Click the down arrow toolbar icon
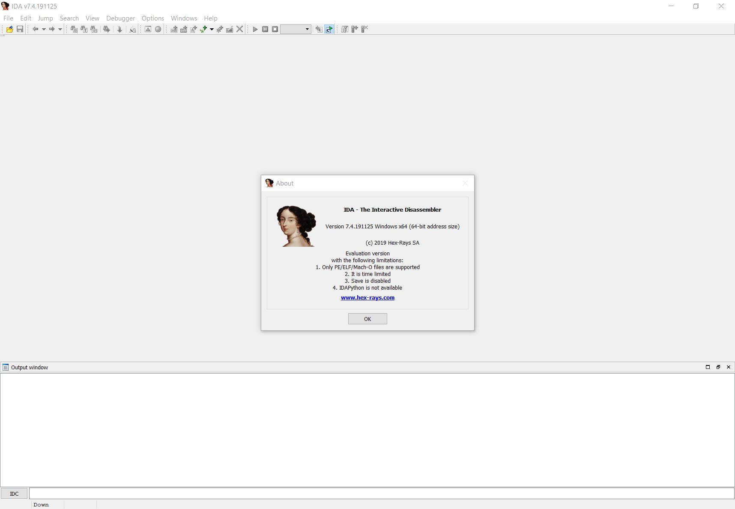The image size is (735, 509). [x=120, y=29]
